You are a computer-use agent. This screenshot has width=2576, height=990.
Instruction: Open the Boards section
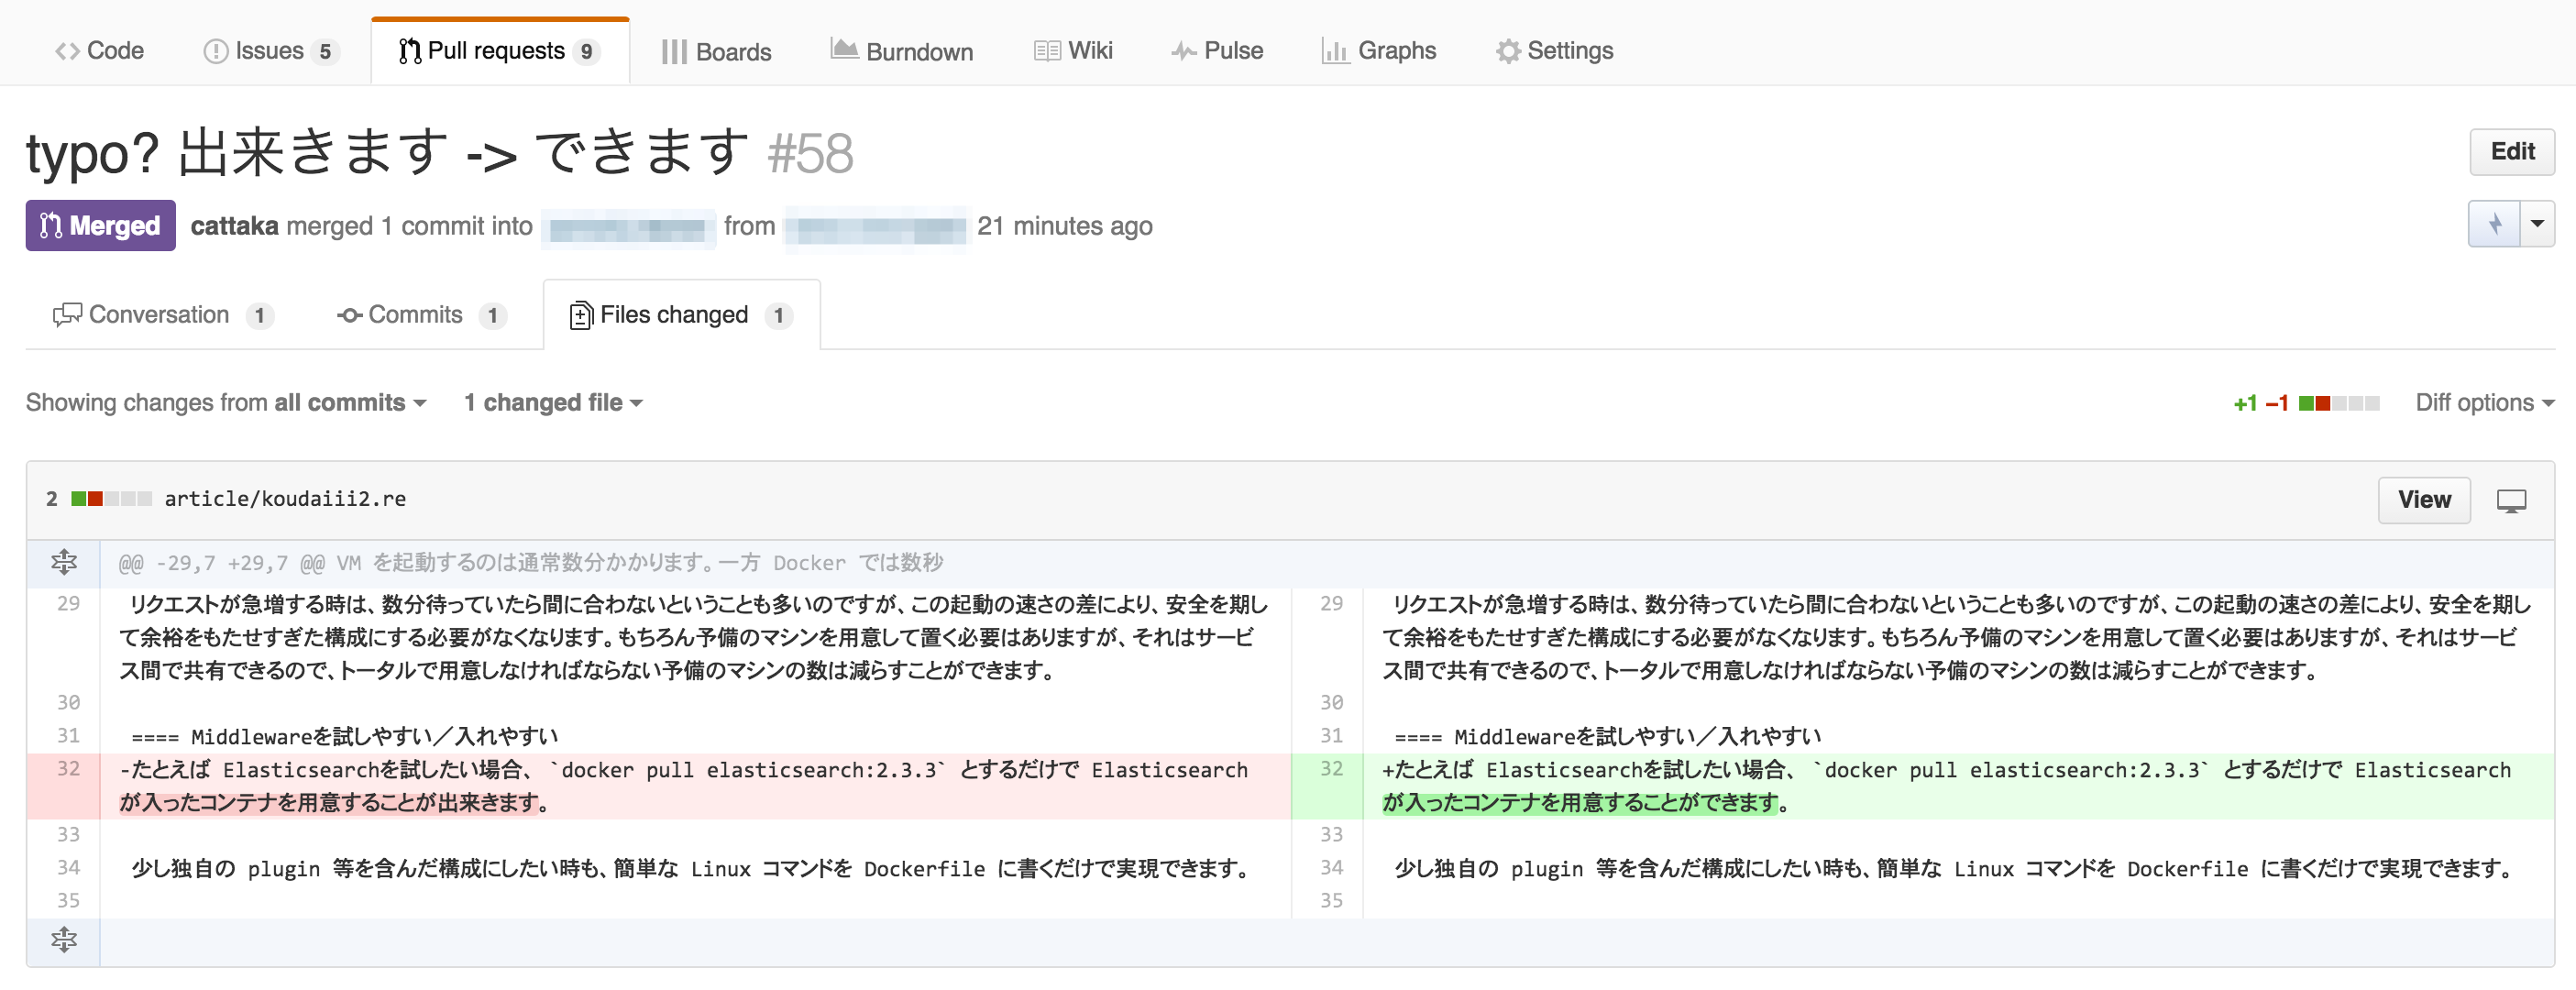716,51
